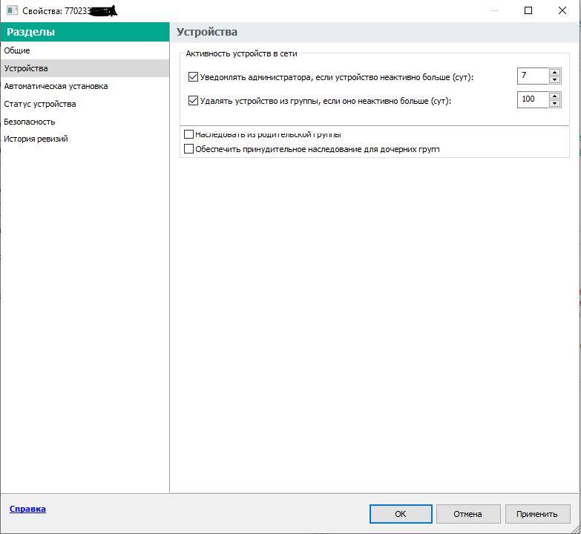Image resolution: width=581 pixels, height=534 pixels.
Task: Decrease removal days value with down arrow
Action: 554,104
